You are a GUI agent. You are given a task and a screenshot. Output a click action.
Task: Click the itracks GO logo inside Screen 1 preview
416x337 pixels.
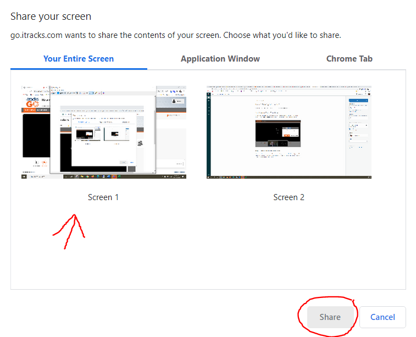click(x=32, y=102)
